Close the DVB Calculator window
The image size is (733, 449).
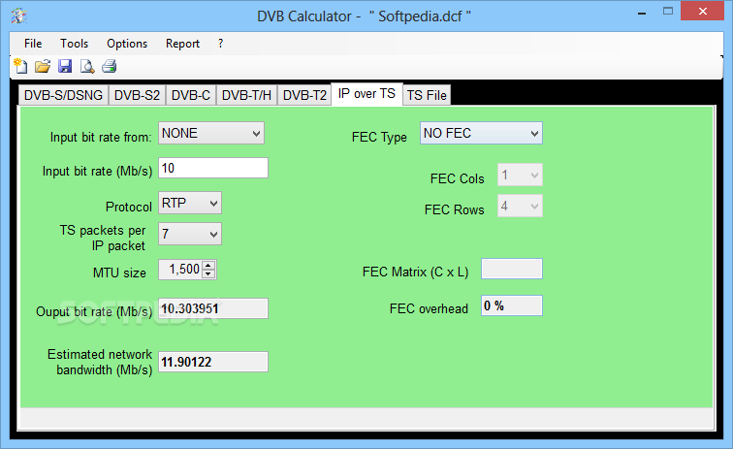[703, 12]
